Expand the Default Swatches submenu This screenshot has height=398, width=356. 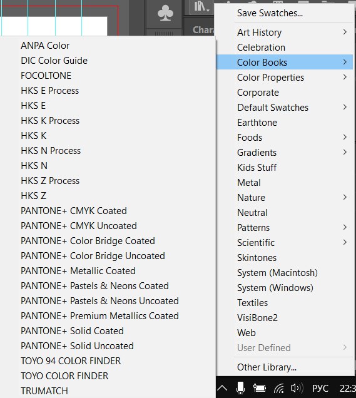click(x=285, y=108)
